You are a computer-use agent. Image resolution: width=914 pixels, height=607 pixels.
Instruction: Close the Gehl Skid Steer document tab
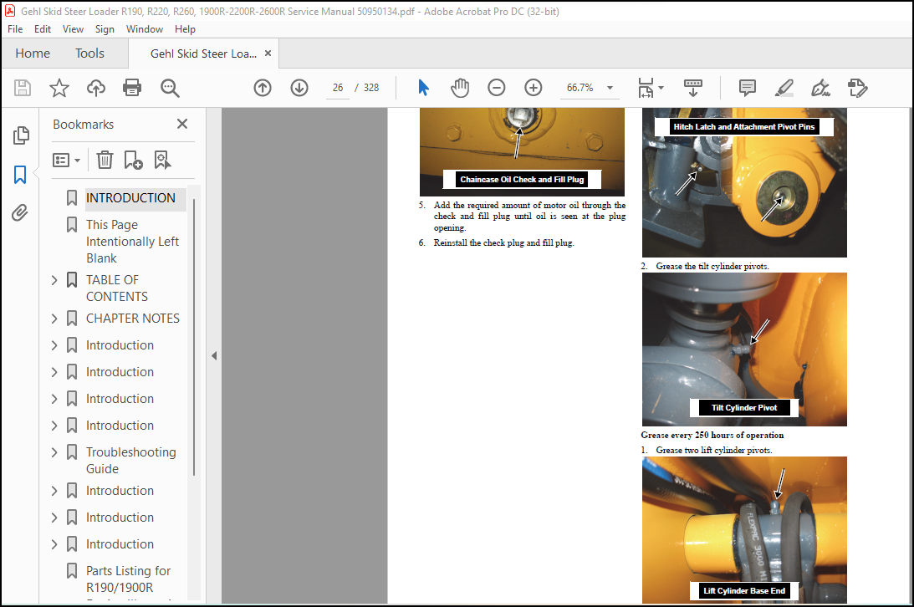pyautogui.click(x=268, y=53)
